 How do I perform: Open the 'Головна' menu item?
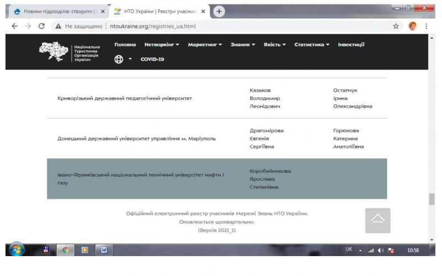[125, 45]
